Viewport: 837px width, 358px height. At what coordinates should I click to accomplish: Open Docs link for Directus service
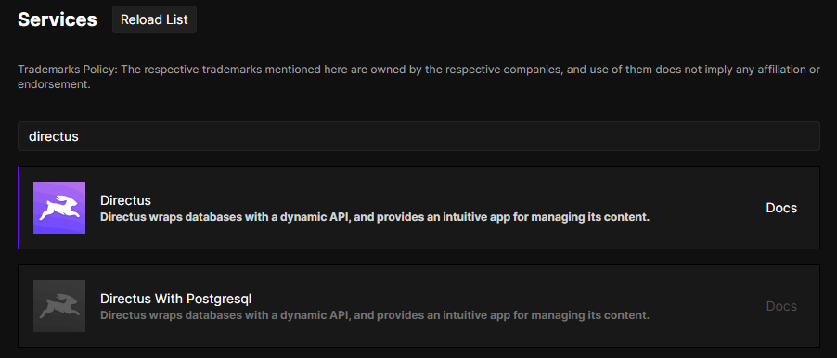(781, 208)
